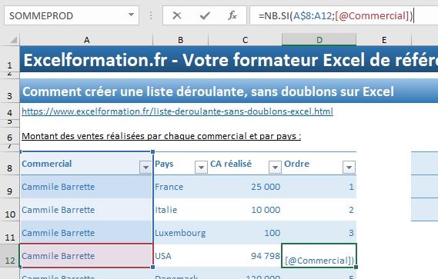Open the Ordre column filter dropdown
Screen dimensions: 438x279
[349, 168]
